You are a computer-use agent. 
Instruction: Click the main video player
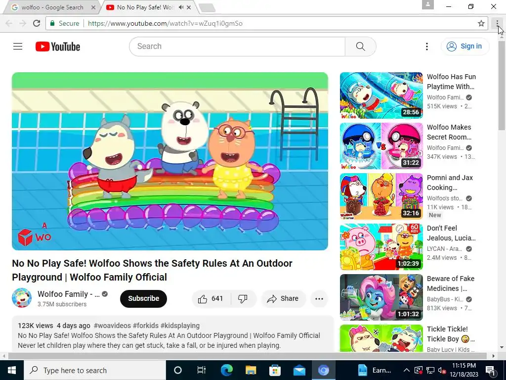[x=170, y=161]
